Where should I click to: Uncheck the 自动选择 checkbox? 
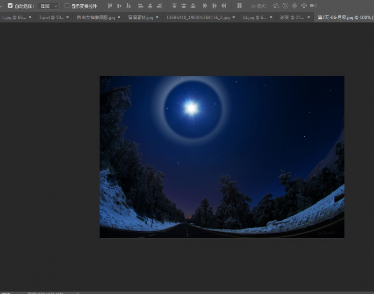click(10, 6)
